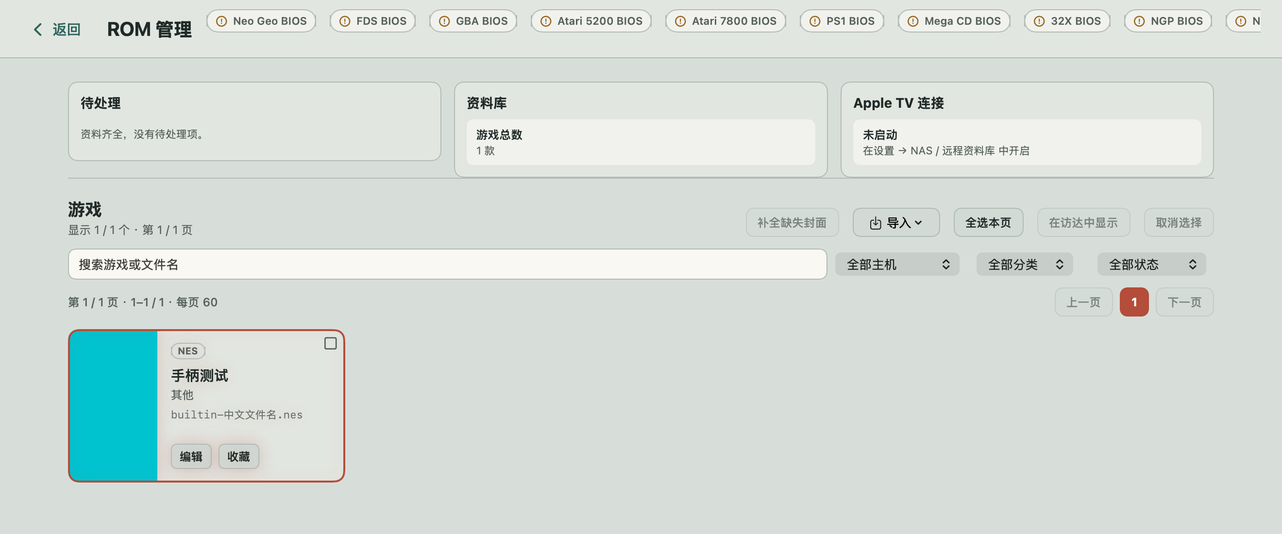Click the 未启动 Apple TV status entry
Viewport: 1282px width, 534px height.
(1026, 142)
